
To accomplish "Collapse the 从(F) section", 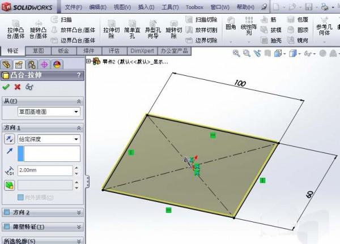I will click(x=79, y=101).
